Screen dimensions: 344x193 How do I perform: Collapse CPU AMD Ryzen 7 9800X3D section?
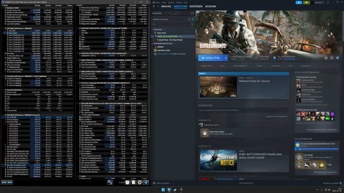pyautogui.click(x=3, y=28)
